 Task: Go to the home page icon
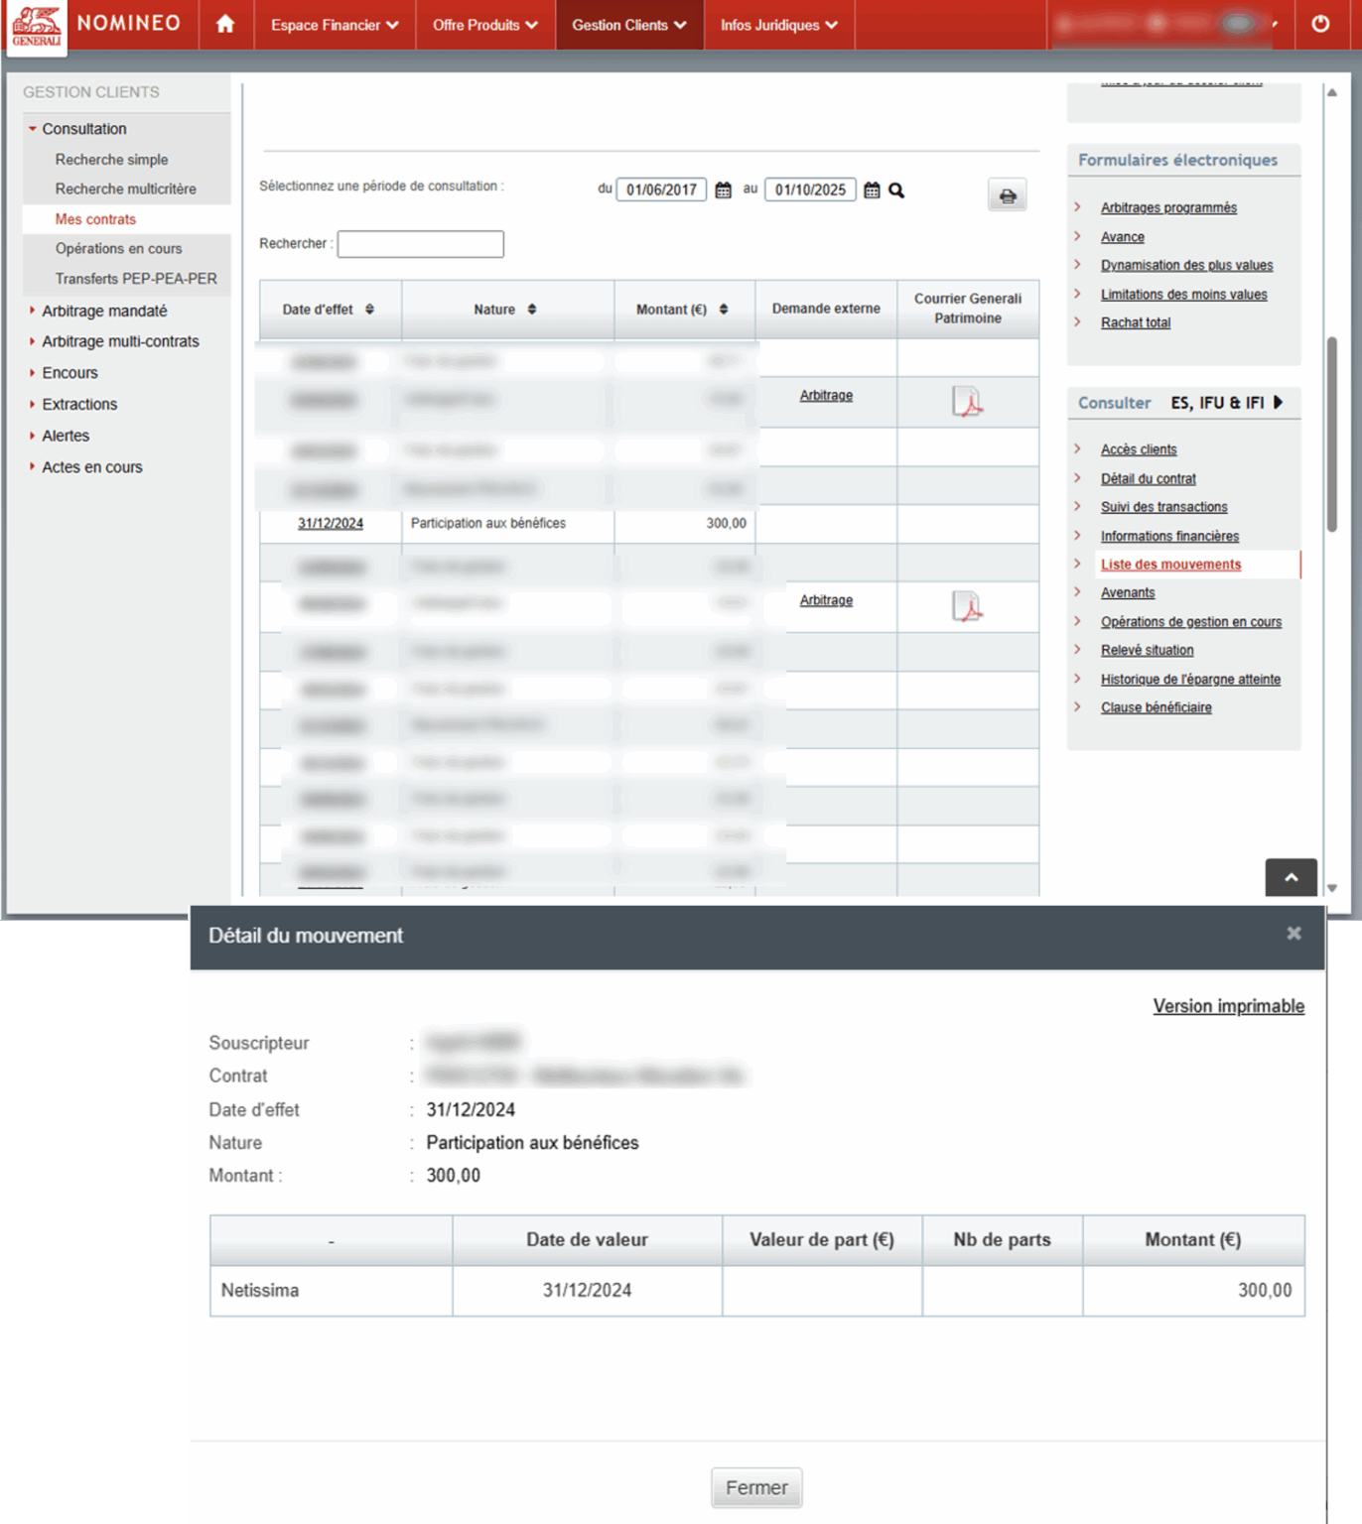(x=225, y=24)
